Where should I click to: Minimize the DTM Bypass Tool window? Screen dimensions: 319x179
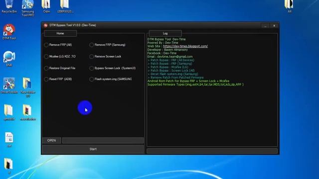pos(265,26)
